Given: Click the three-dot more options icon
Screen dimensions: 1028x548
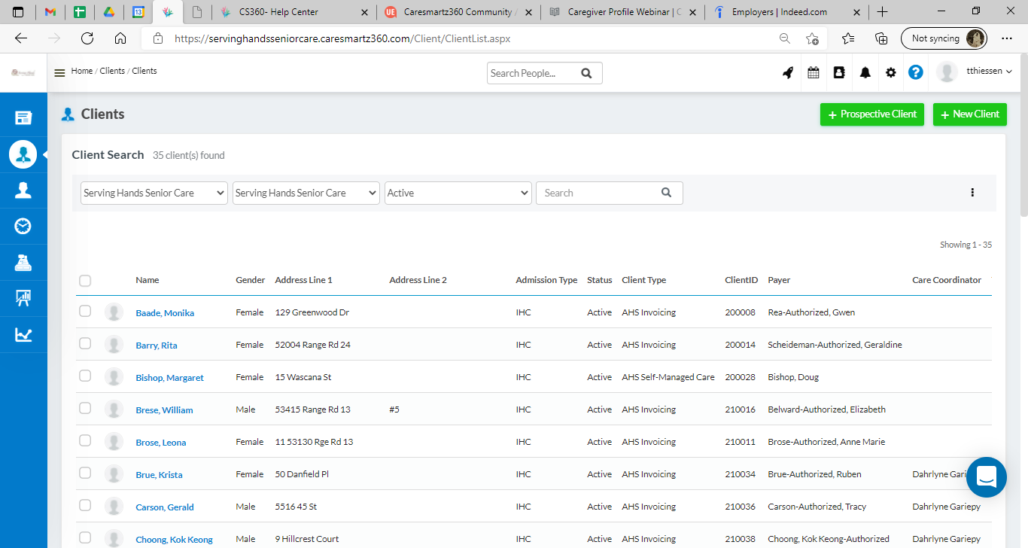Looking at the screenshot, I should [972, 193].
